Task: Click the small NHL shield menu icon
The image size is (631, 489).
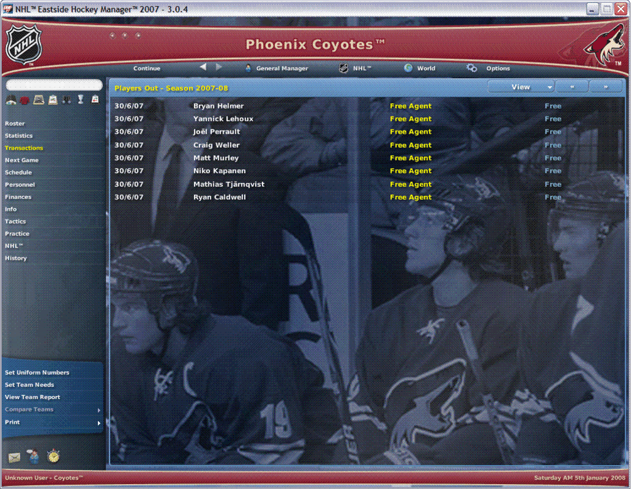Action: click(x=344, y=68)
